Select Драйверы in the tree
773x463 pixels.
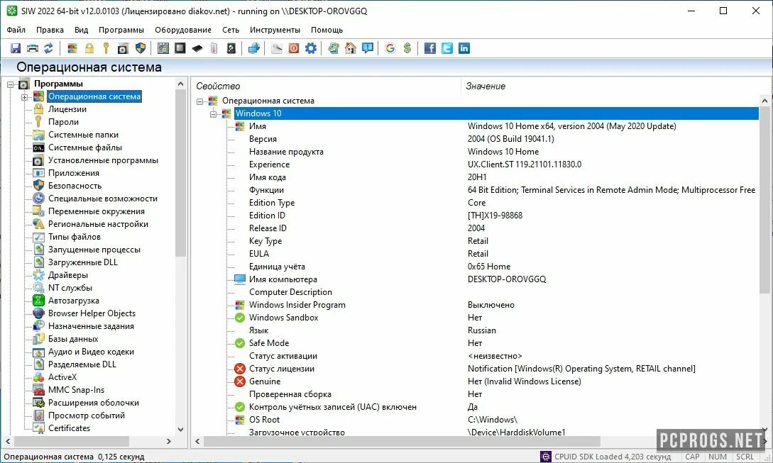pos(68,275)
